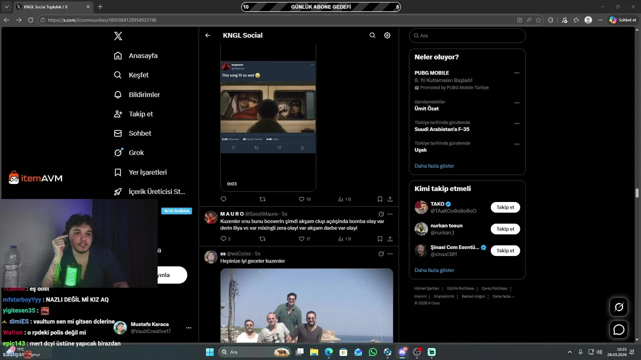Open Grok in the sidebar
The height and width of the screenshot is (360, 641).
(x=129, y=152)
